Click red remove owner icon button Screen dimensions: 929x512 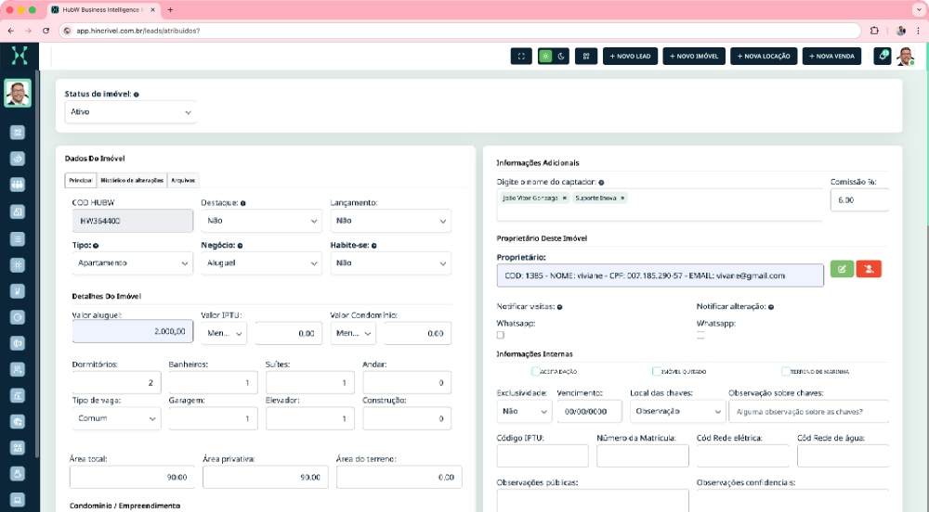[x=869, y=269]
